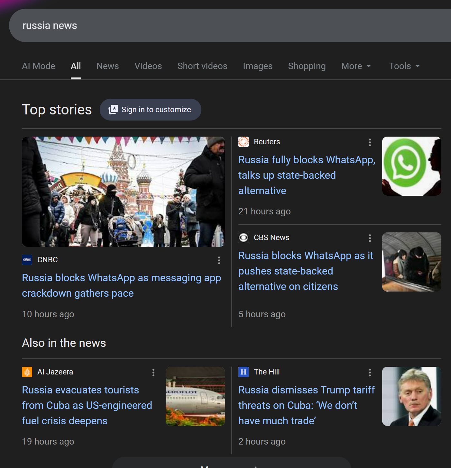
Task: Click the Al Jazeera publisher logo icon
Action: 27,372
